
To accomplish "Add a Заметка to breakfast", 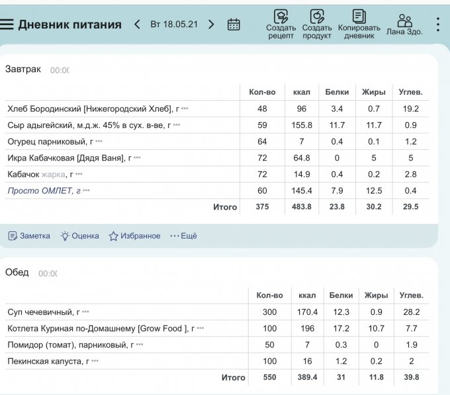I will (x=29, y=236).
